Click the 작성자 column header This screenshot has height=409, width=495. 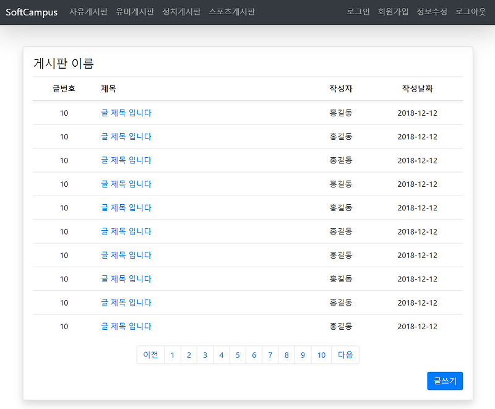point(338,88)
